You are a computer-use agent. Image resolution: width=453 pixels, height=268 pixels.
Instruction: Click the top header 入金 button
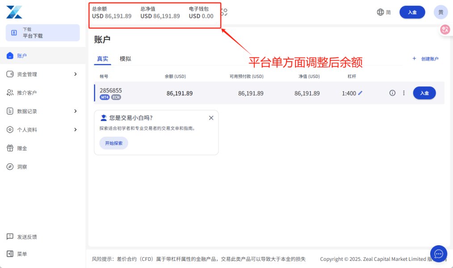point(412,12)
